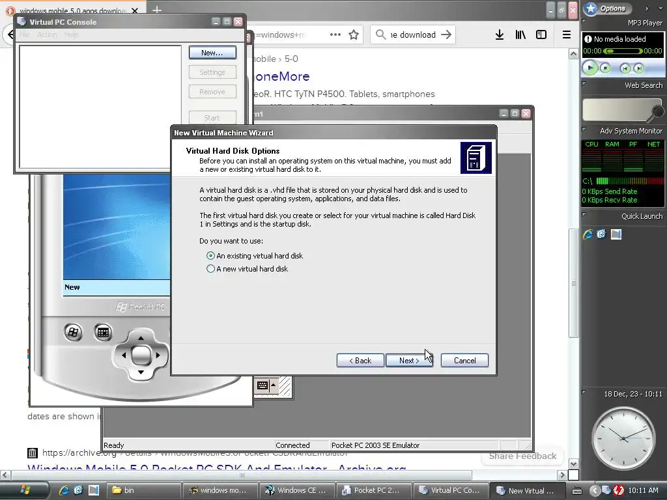
Task: Switch to the 'bin' folder taskbar button
Action: pos(143,490)
